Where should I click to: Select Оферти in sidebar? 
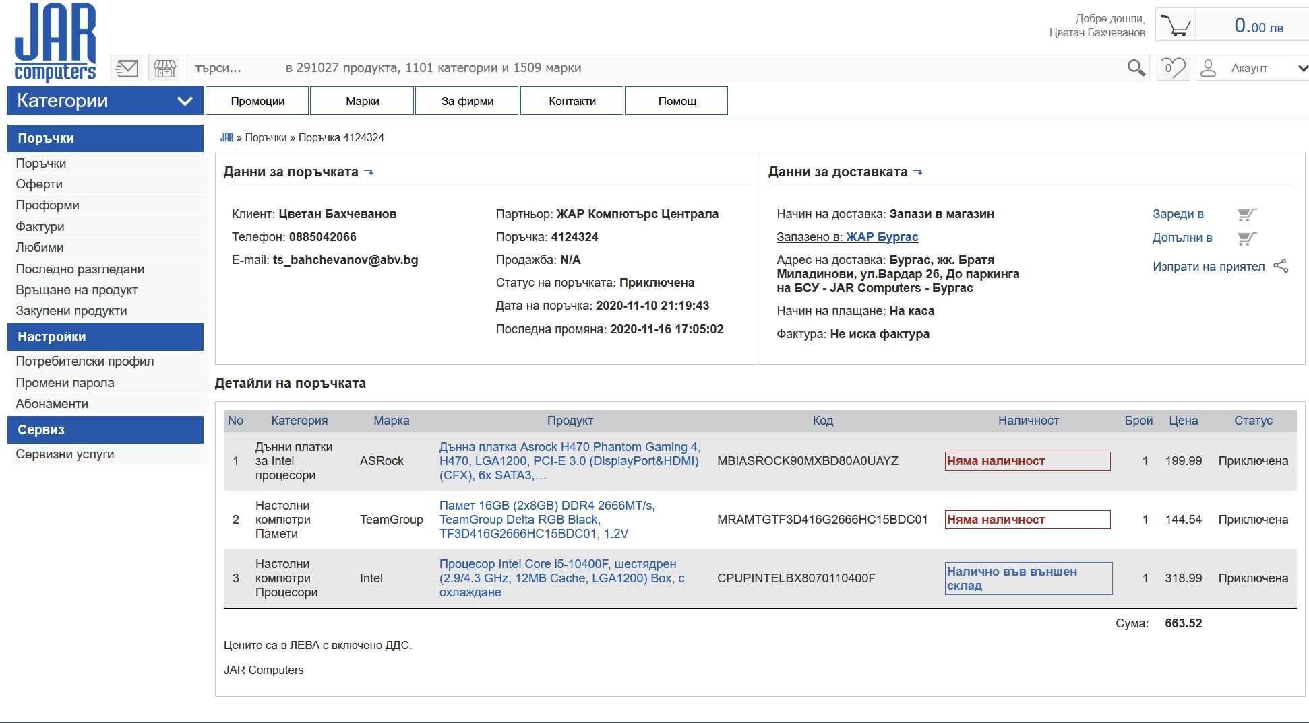(x=39, y=184)
